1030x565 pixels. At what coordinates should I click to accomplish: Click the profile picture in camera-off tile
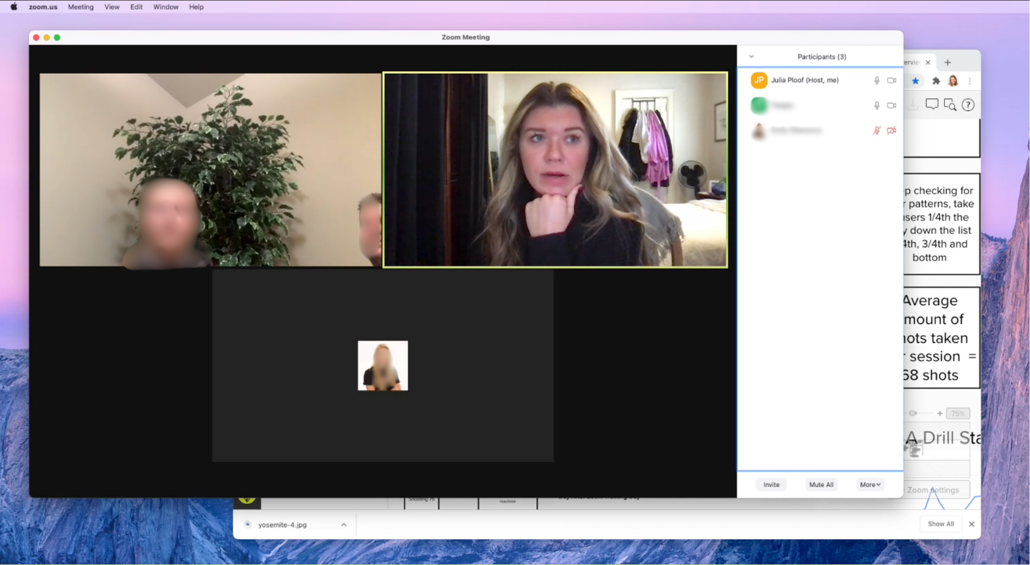pos(383,366)
